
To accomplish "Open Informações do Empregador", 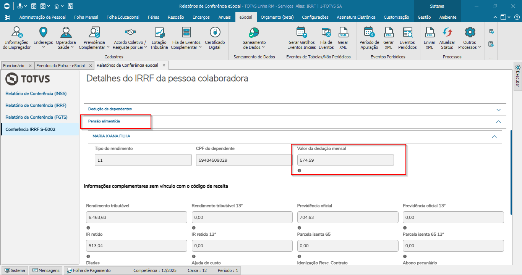I will (17, 38).
